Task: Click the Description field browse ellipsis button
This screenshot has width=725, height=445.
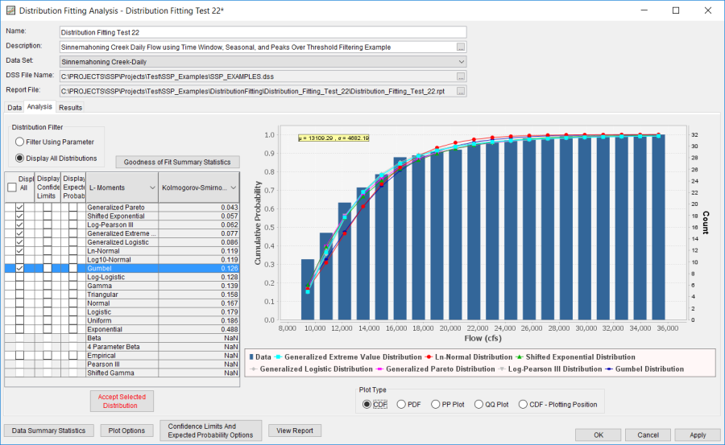Action: 461,47
